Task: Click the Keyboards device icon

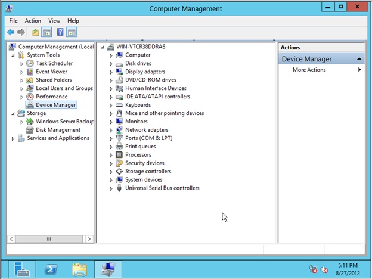Action: [x=119, y=105]
